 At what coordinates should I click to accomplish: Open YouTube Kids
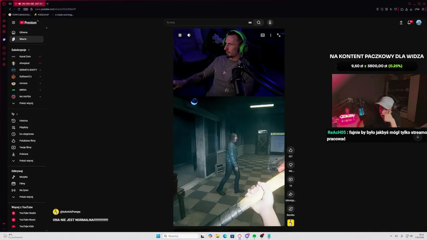coord(26,226)
